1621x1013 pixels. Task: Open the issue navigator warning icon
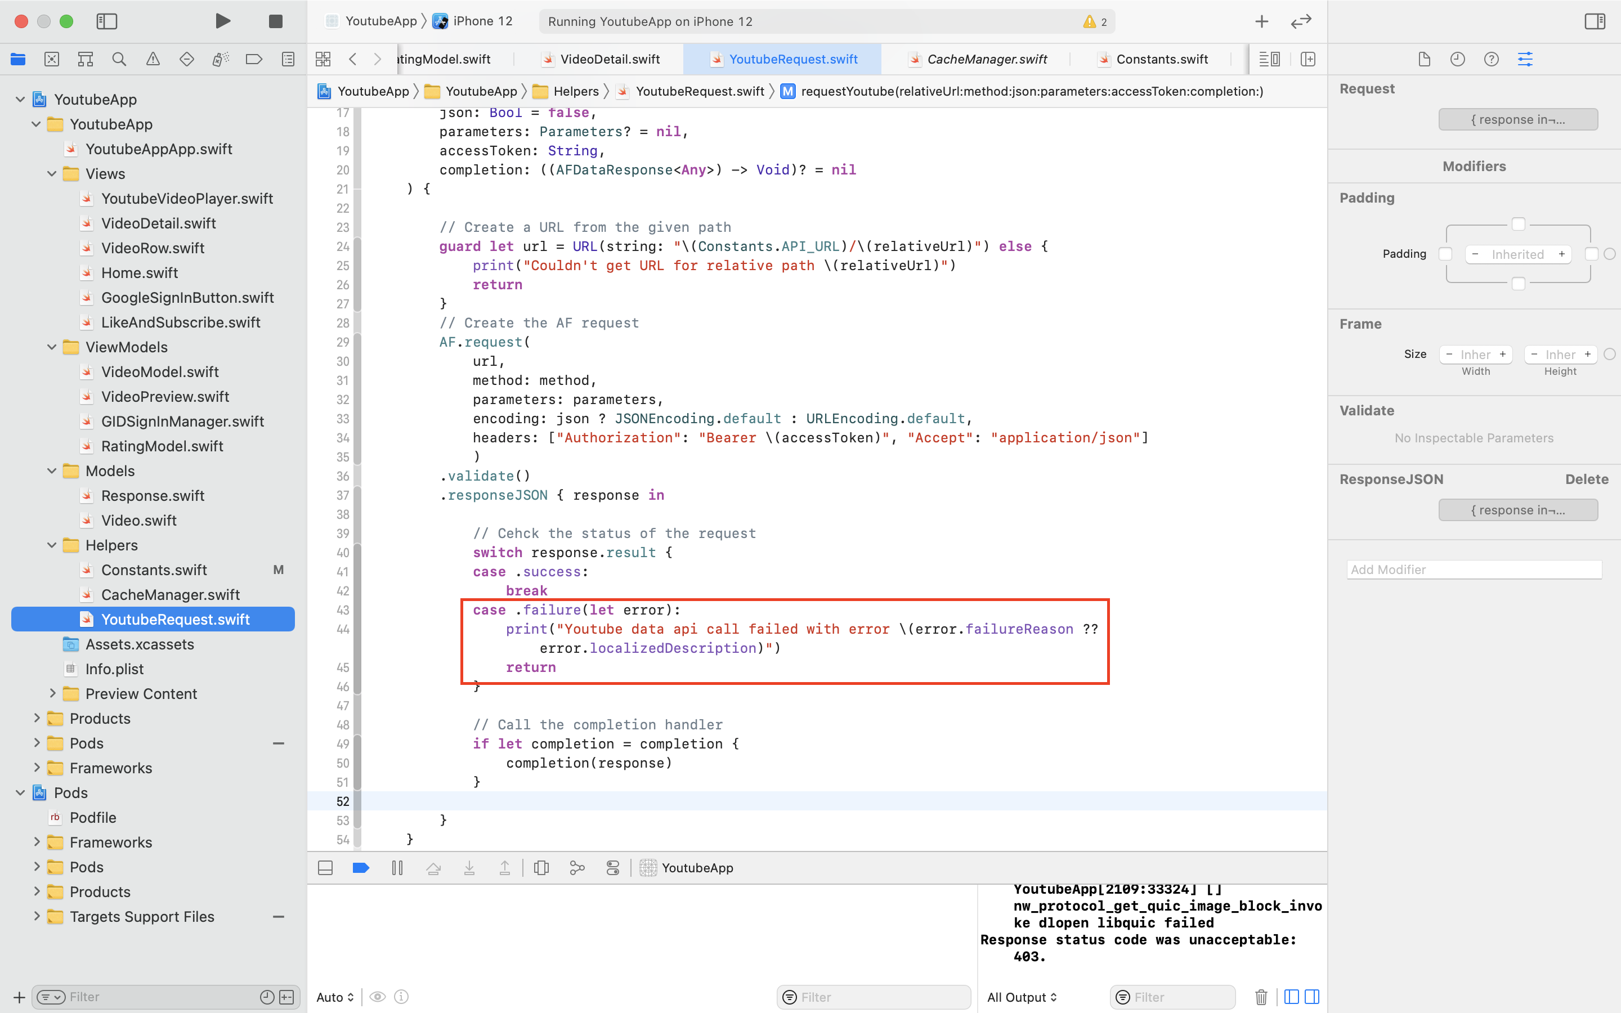[153, 59]
